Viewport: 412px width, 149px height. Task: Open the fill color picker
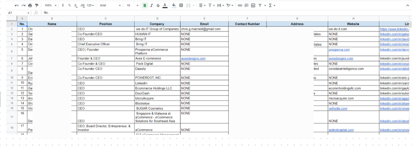(174, 5)
